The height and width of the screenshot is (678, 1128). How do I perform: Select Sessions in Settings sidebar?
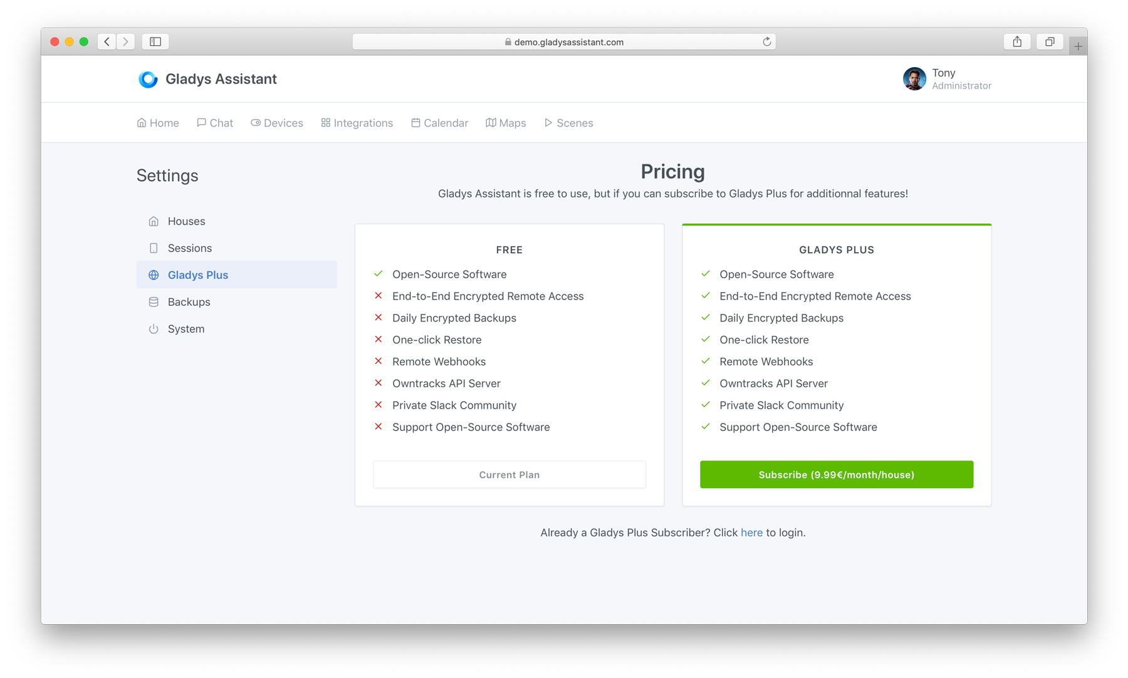(x=237, y=248)
